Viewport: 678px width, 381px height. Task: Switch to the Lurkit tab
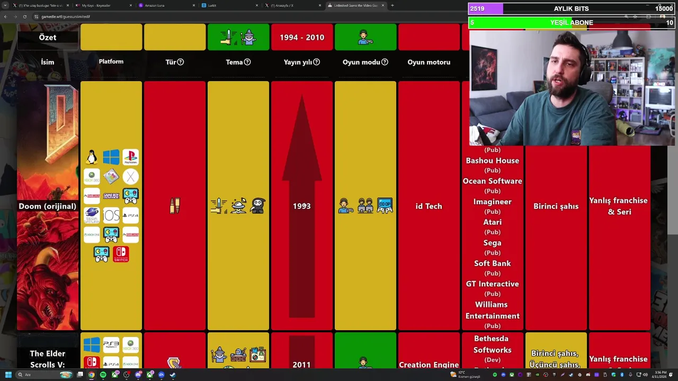[x=230, y=5]
